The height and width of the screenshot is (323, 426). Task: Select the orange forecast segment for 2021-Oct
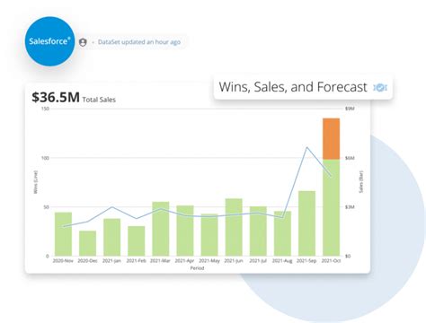(x=331, y=139)
